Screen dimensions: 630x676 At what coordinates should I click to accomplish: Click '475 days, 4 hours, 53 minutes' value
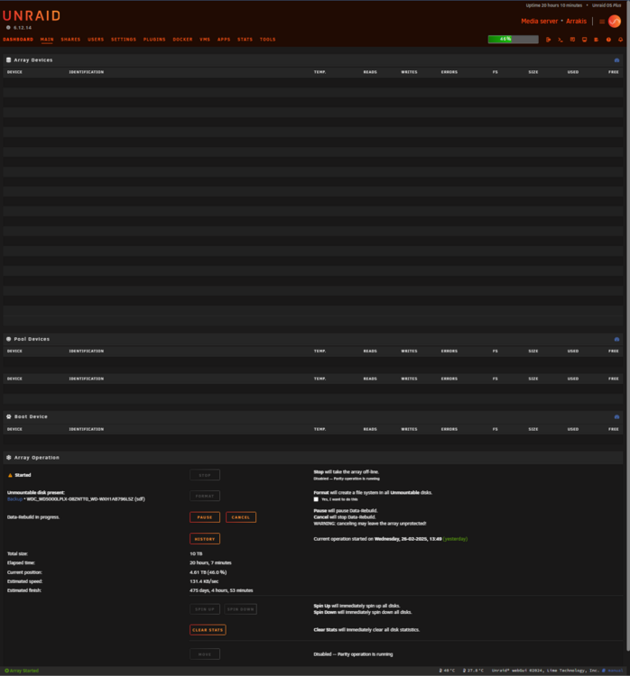pos(221,590)
